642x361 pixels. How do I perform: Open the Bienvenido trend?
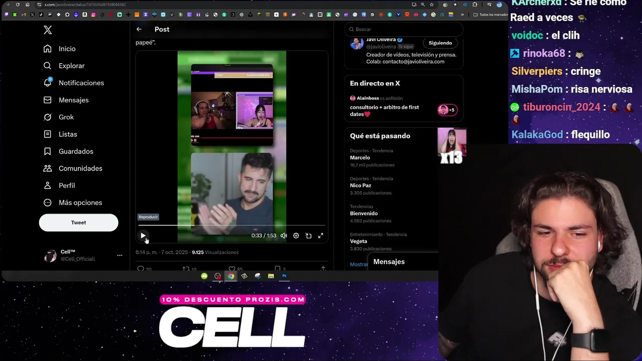click(x=364, y=214)
